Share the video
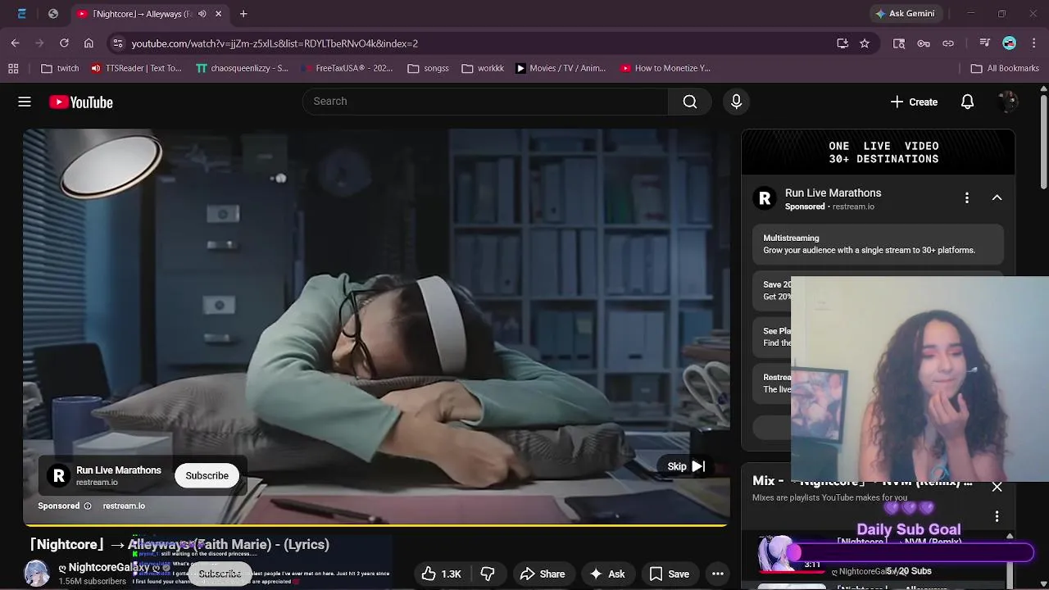The image size is (1049, 590). click(543, 574)
